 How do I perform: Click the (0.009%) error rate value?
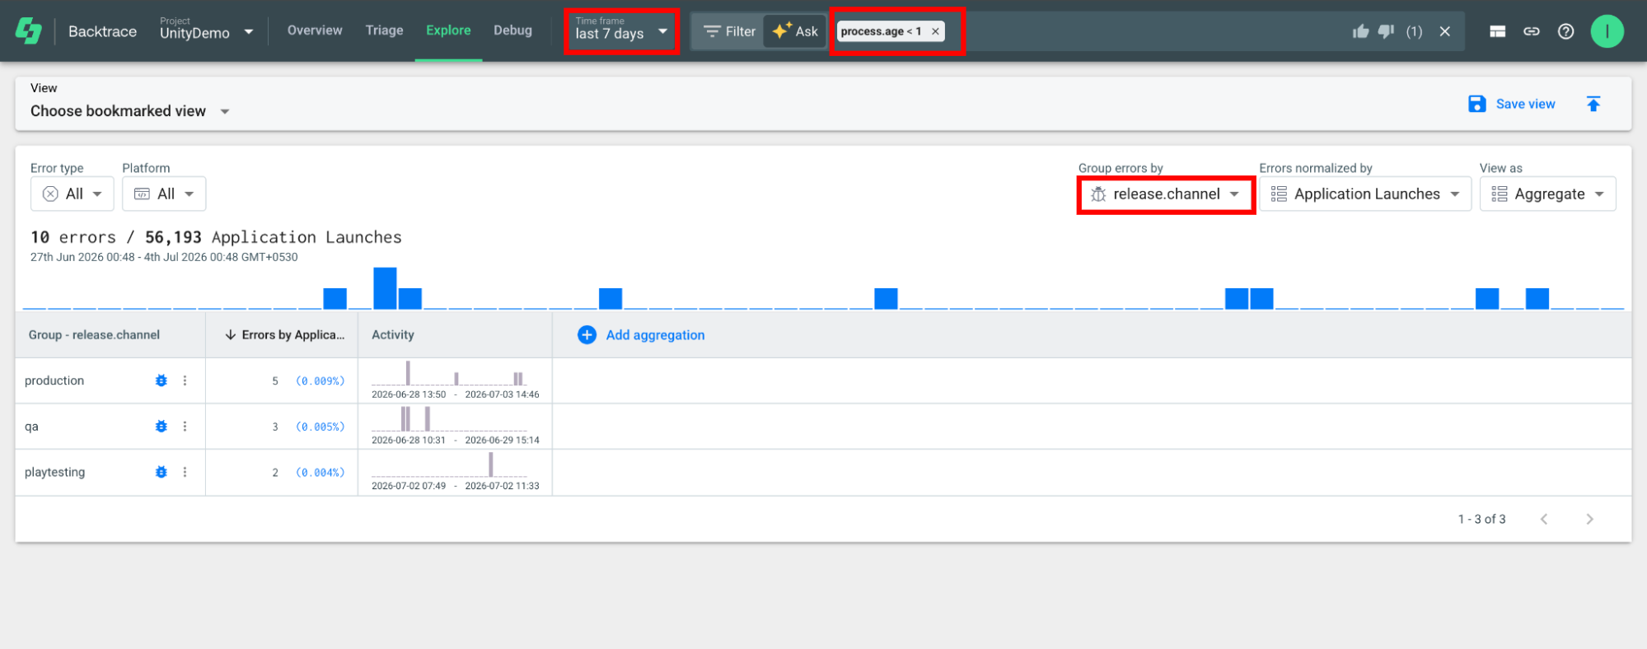point(320,381)
